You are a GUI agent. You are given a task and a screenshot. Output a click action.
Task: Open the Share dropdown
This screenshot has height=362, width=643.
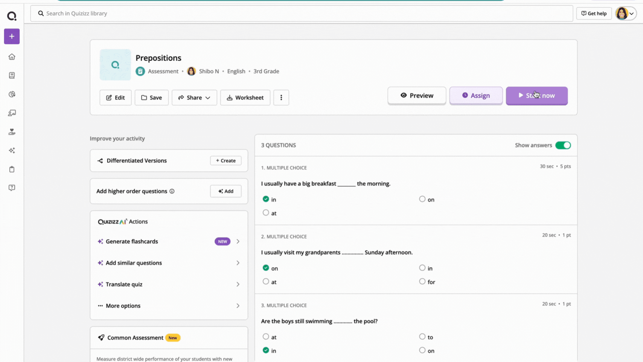[x=194, y=97]
